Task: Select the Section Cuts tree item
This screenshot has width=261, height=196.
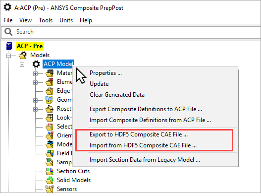Action: [x=73, y=171]
